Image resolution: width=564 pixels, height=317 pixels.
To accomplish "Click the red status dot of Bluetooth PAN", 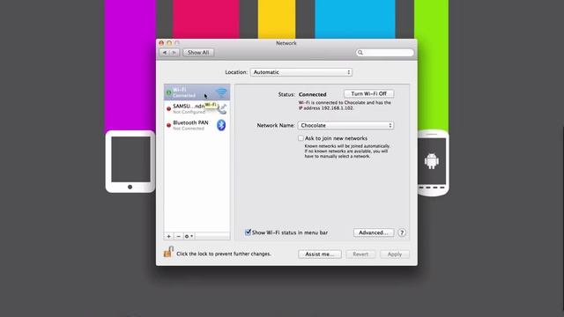I will 168,125.
